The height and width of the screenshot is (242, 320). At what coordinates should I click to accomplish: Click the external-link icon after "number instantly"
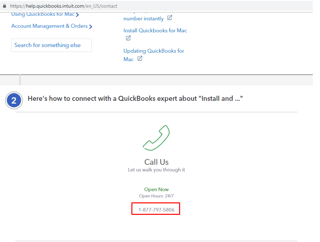click(x=169, y=18)
